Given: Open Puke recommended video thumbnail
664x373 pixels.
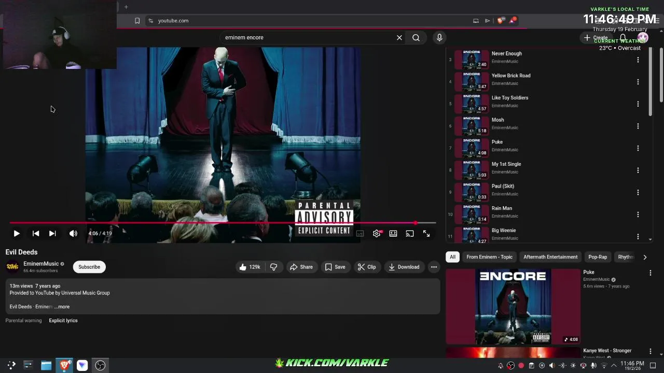Looking at the screenshot, I should tap(513, 306).
